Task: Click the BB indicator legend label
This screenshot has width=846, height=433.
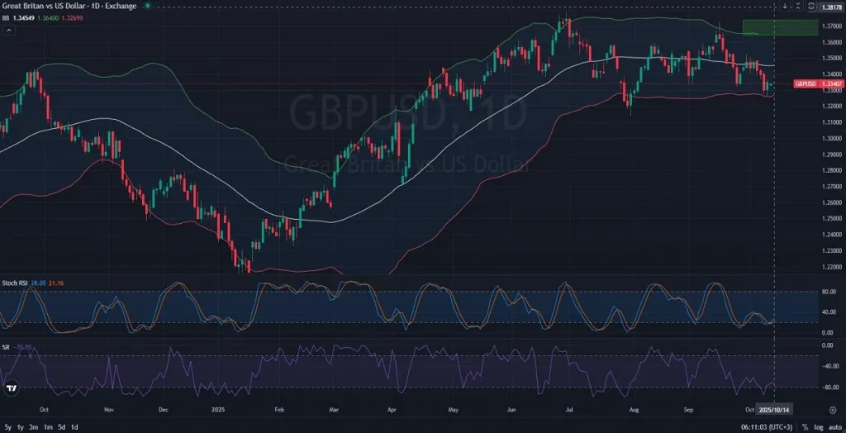Action: [x=7, y=17]
